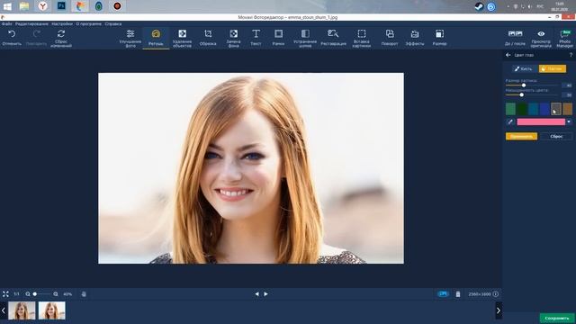
Task: Open Улучшение фото adjustments tool
Action: [130, 38]
